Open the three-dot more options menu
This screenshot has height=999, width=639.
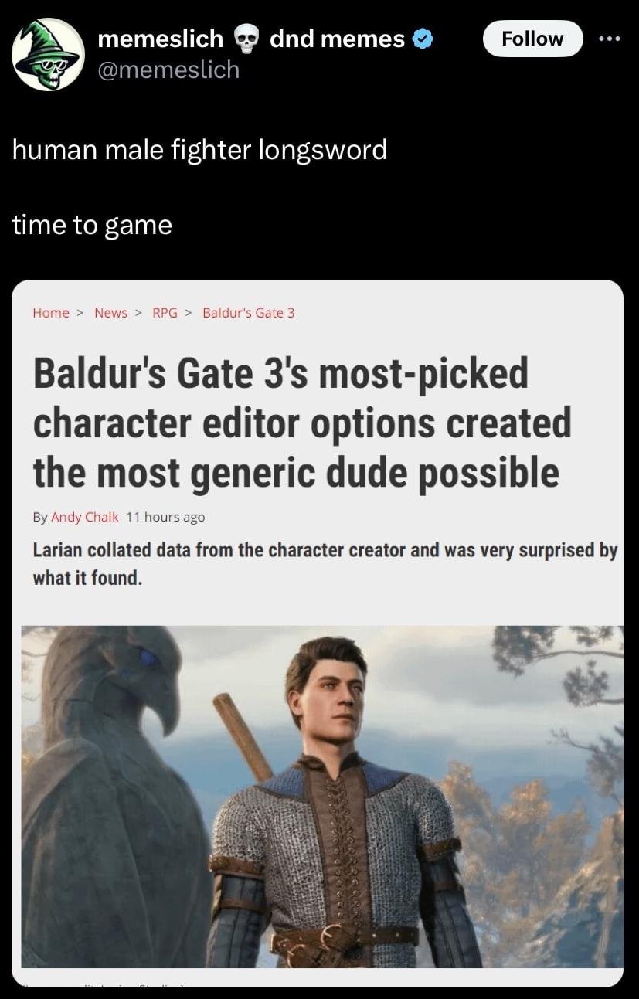(x=610, y=38)
